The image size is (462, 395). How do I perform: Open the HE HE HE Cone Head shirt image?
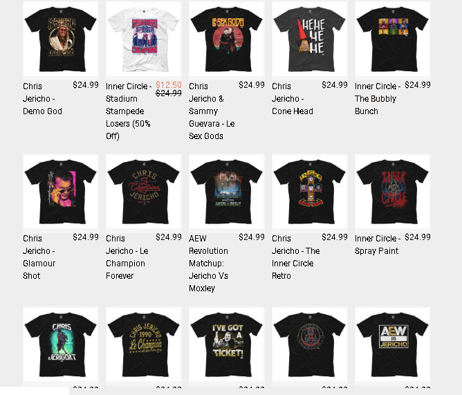pos(309,39)
